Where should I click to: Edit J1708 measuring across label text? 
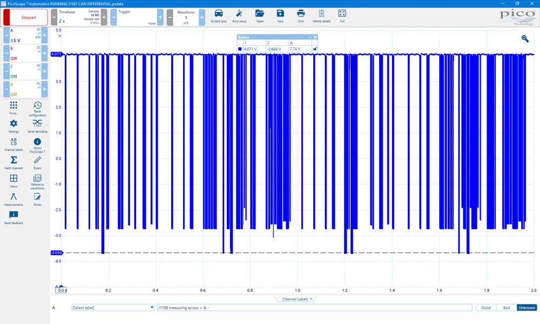314,307
